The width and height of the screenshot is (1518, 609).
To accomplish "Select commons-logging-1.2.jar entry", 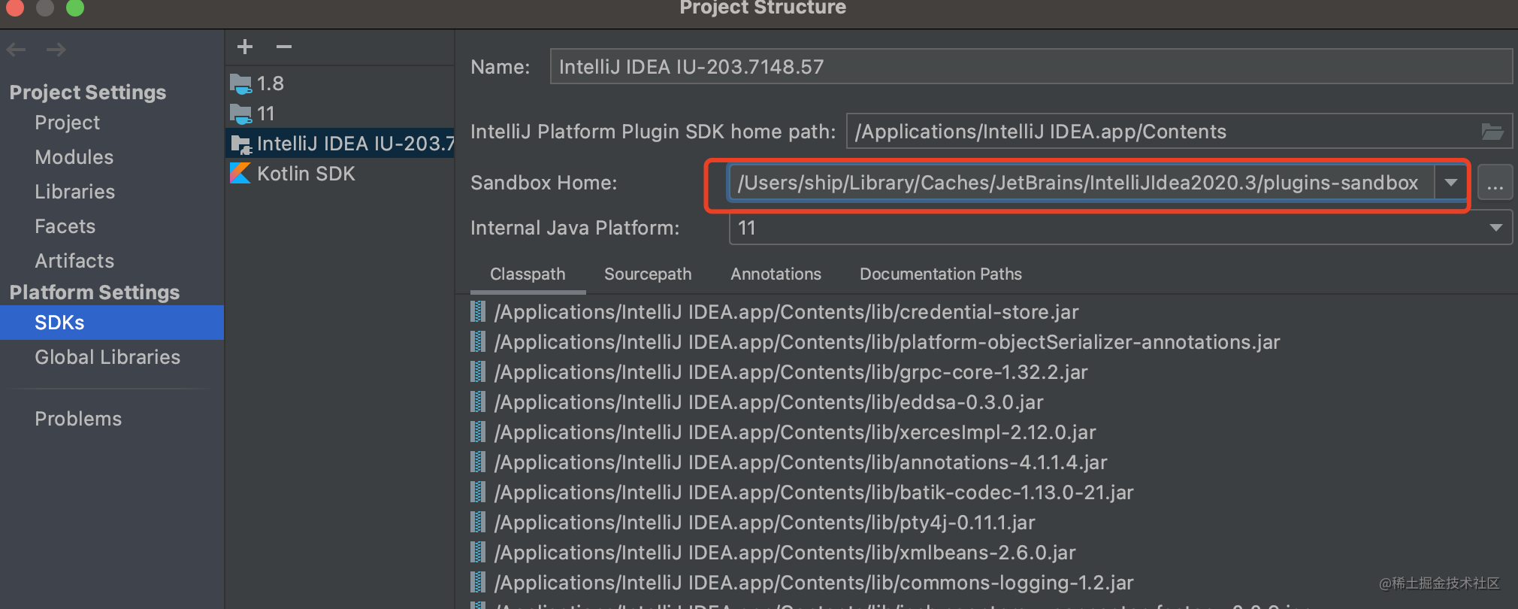I will click(814, 583).
